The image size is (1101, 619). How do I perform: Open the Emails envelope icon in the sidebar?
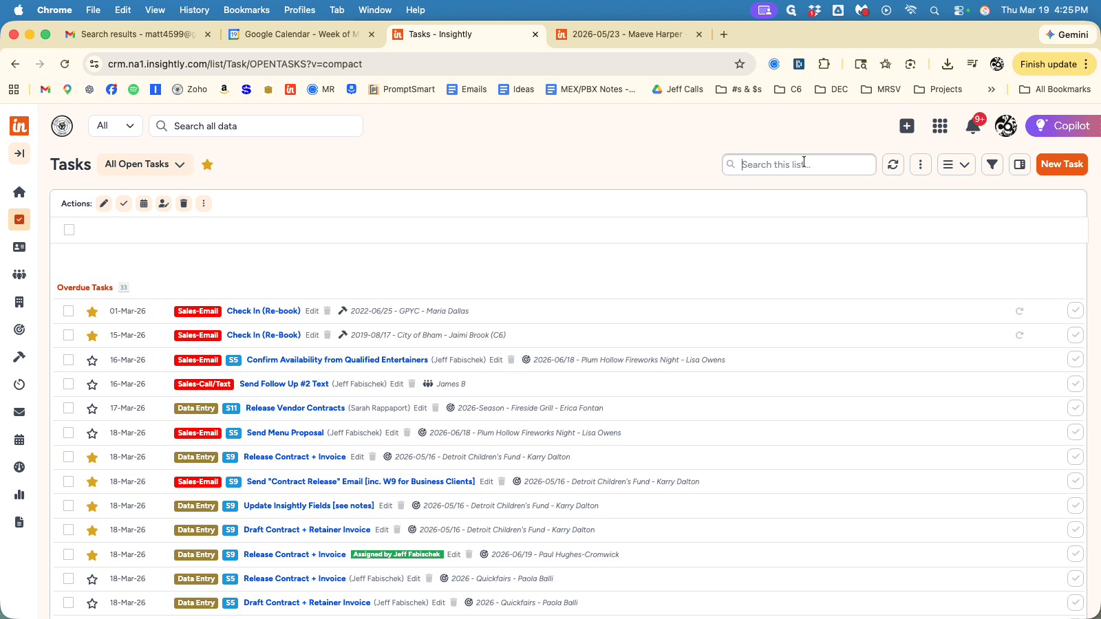tap(19, 412)
